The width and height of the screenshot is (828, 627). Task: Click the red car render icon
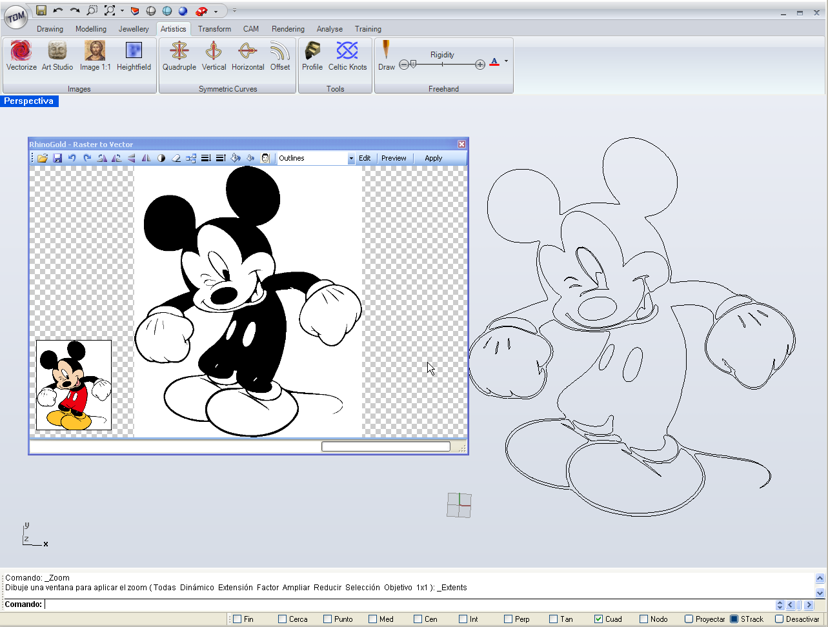click(202, 11)
